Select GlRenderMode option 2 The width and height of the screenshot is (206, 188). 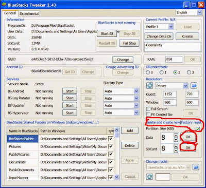point(175,72)
